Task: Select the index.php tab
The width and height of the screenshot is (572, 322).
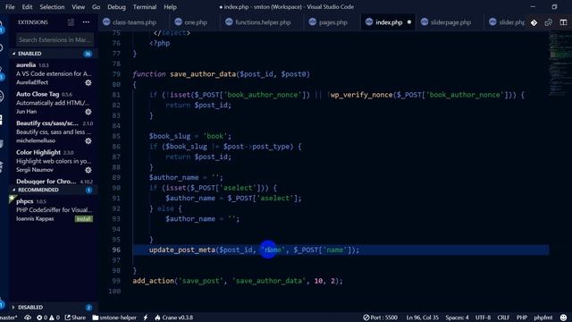Action: point(389,22)
